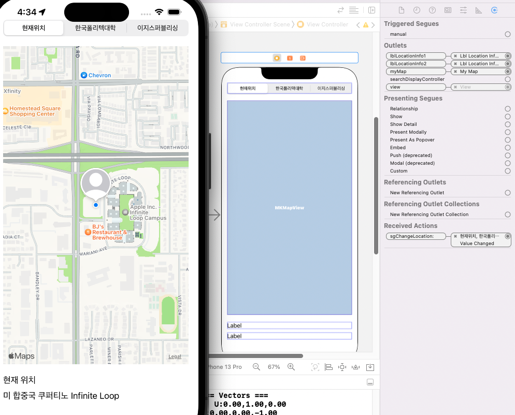Go to previous issue with left chevron
Image resolution: width=515 pixels, height=415 pixels.
click(358, 25)
